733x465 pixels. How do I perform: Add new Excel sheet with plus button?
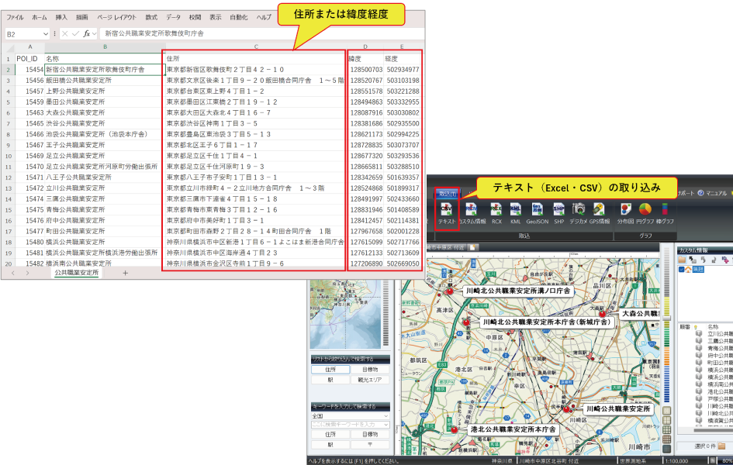126,273
